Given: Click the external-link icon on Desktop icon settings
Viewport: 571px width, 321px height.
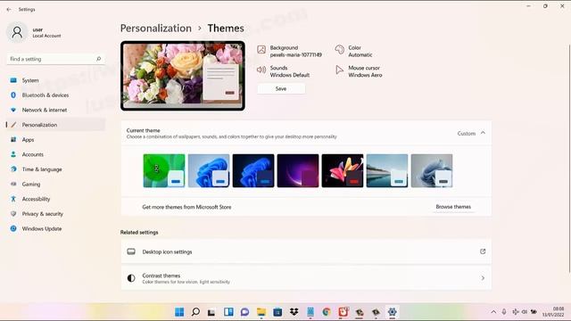Looking at the screenshot, I should 483,251.
